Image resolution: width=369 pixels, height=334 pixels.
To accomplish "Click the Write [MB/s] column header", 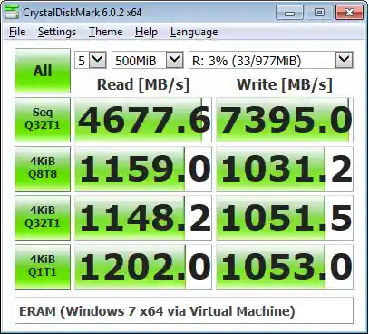I will click(x=285, y=84).
